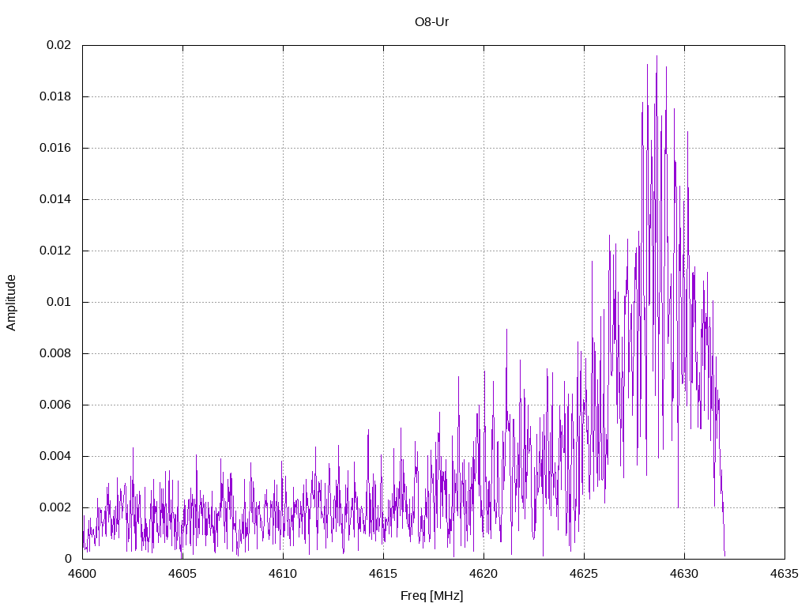
Task: Click y-axis tick label 0.002
Action: tap(55, 507)
